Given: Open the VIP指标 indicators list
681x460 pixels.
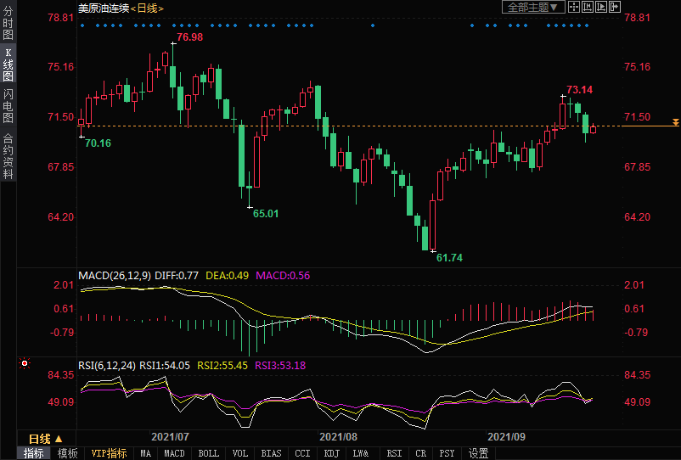Looking at the screenshot, I should point(109,453).
